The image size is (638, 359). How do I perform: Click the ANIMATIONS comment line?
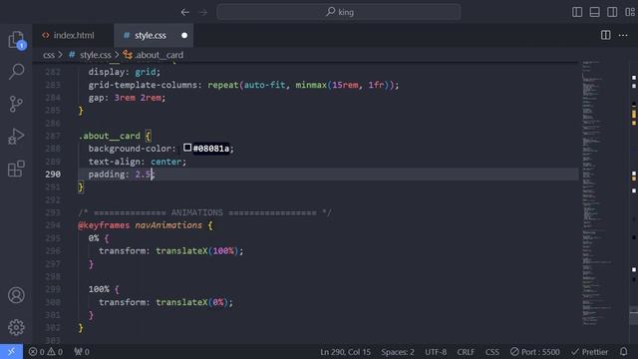[204, 212]
